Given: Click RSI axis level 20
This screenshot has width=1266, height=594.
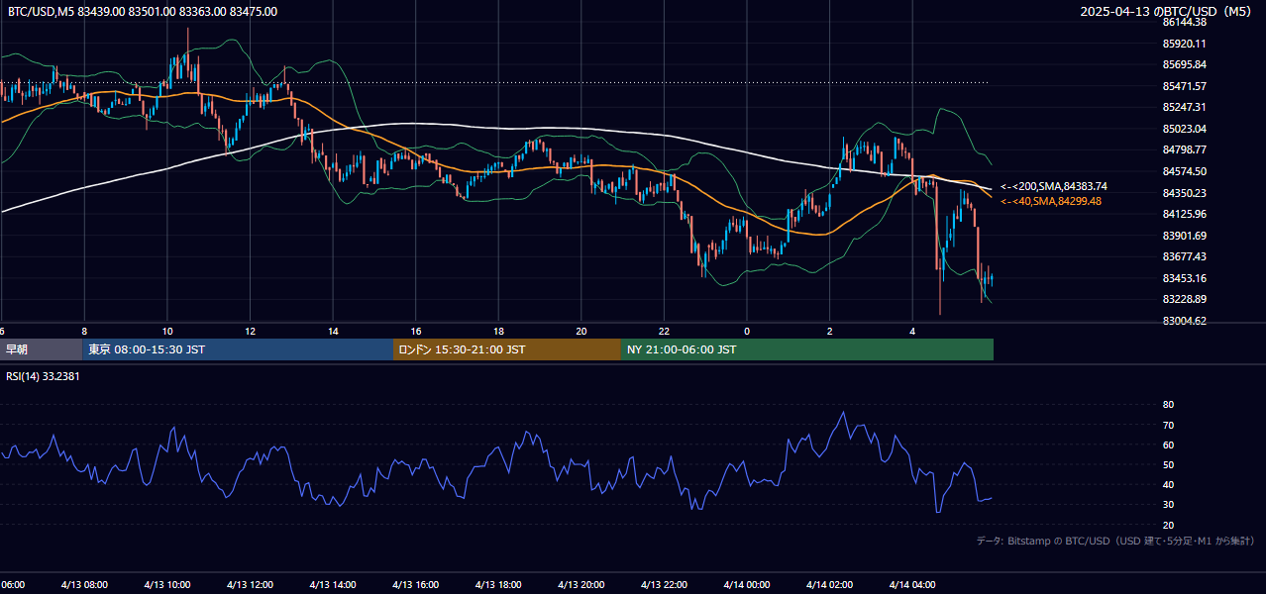Looking at the screenshot, I should 1169,525.
